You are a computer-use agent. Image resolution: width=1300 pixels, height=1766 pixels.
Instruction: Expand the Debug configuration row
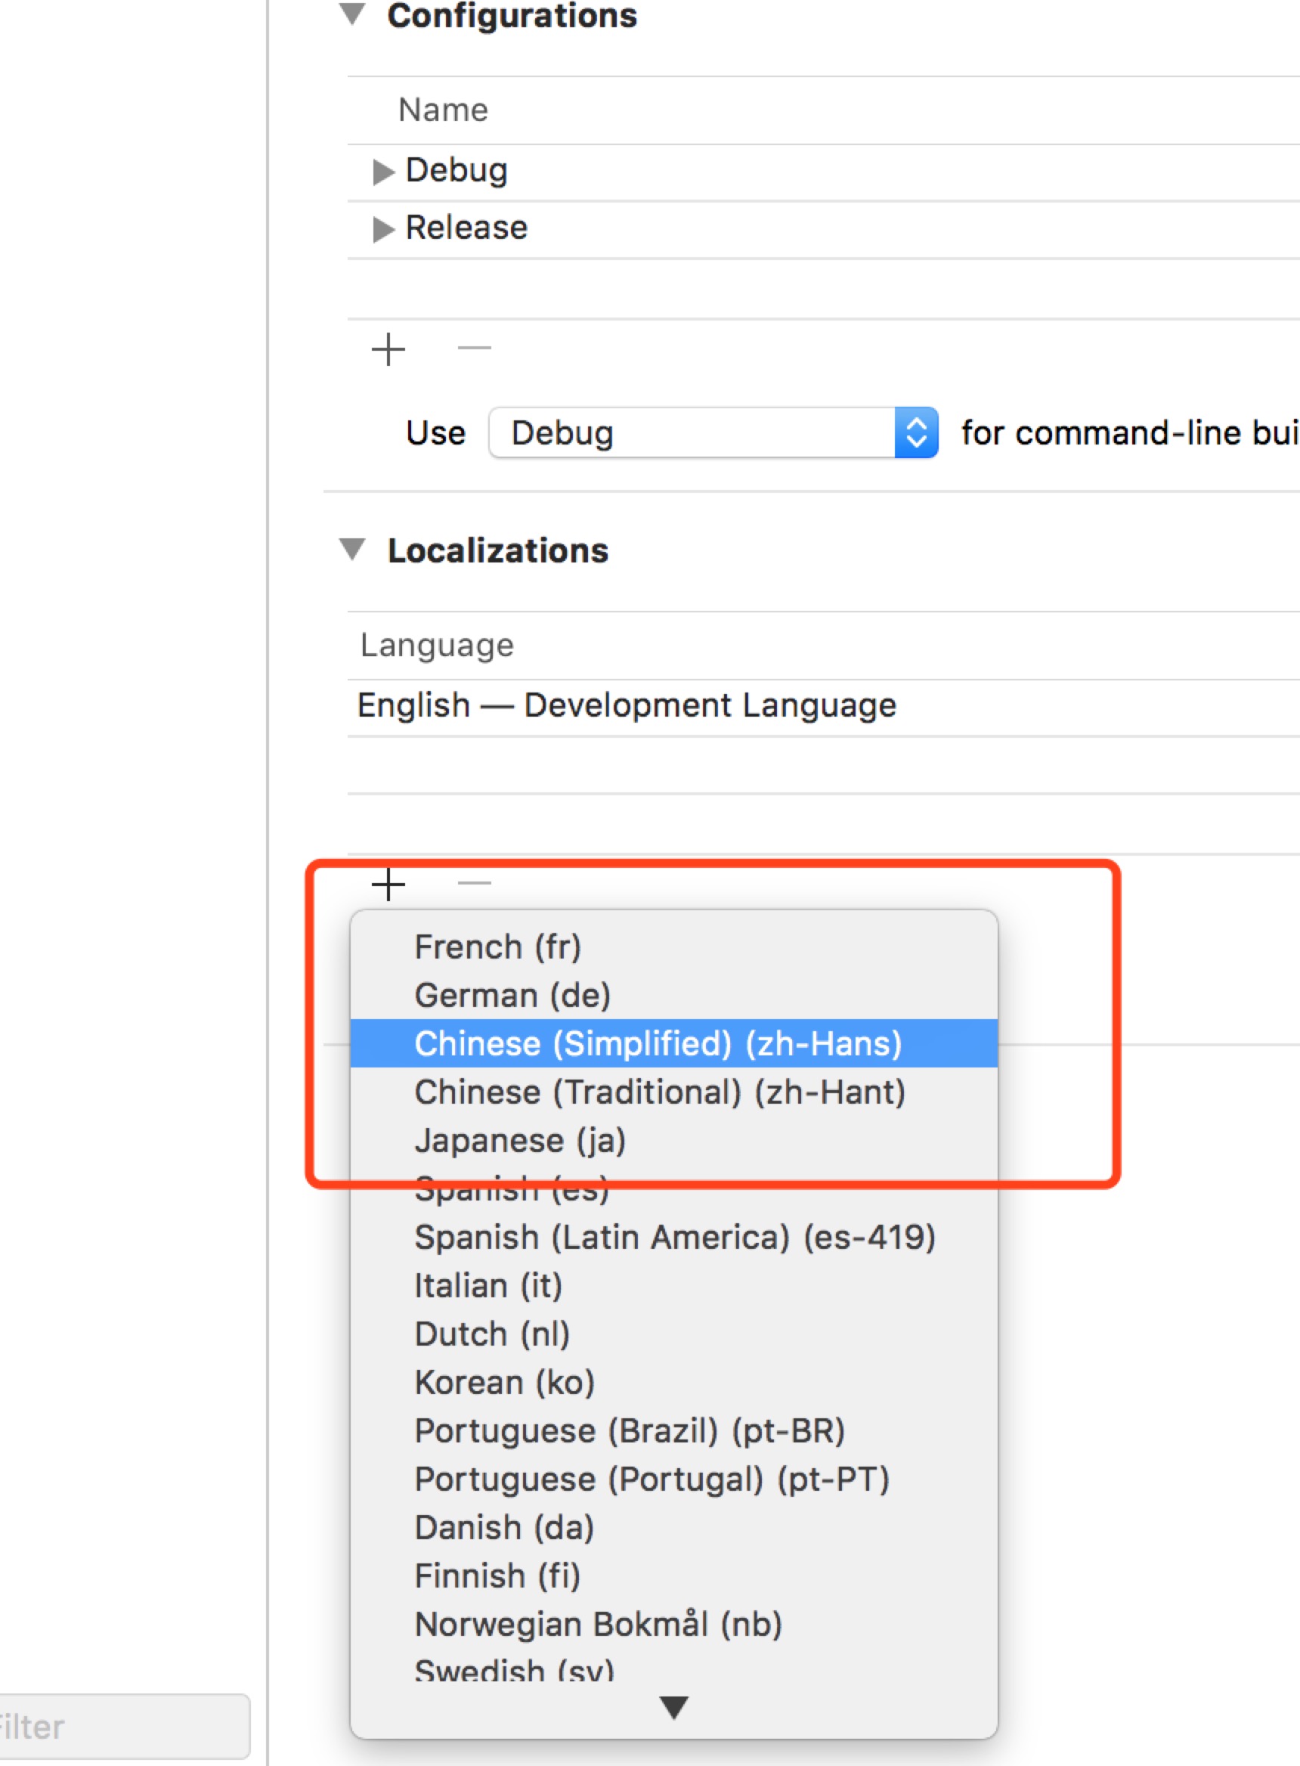[382, 172]
